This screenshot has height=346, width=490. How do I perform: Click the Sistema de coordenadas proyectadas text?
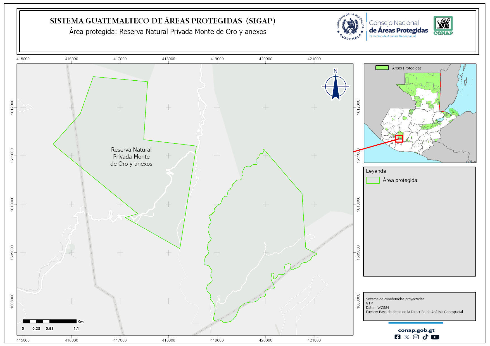coord(395,299)
